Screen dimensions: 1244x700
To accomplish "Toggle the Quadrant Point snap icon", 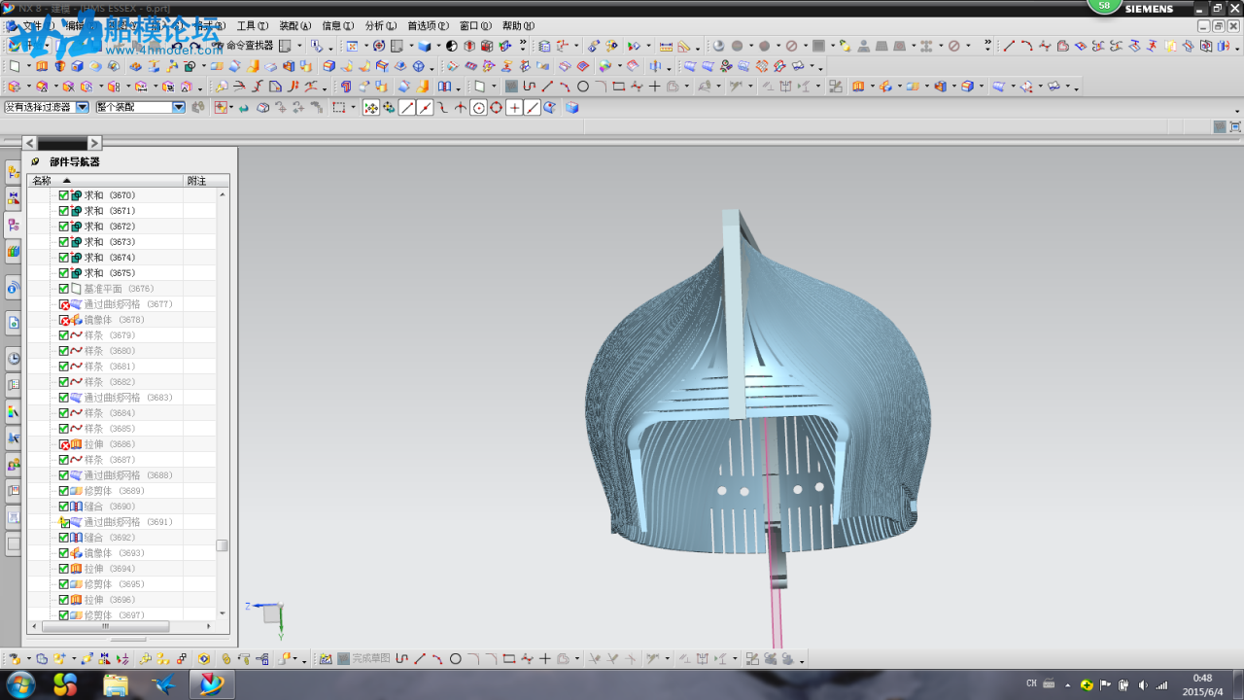I will 496,108.
